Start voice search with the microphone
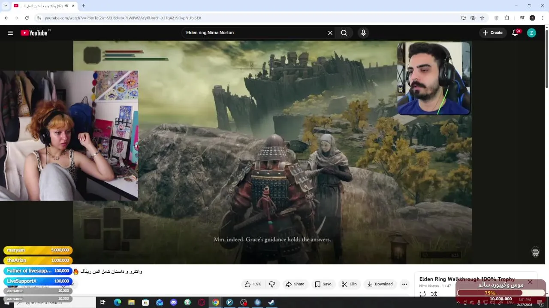Image resolution: width=549 pixels, height=308 pixels. [363, 33]
